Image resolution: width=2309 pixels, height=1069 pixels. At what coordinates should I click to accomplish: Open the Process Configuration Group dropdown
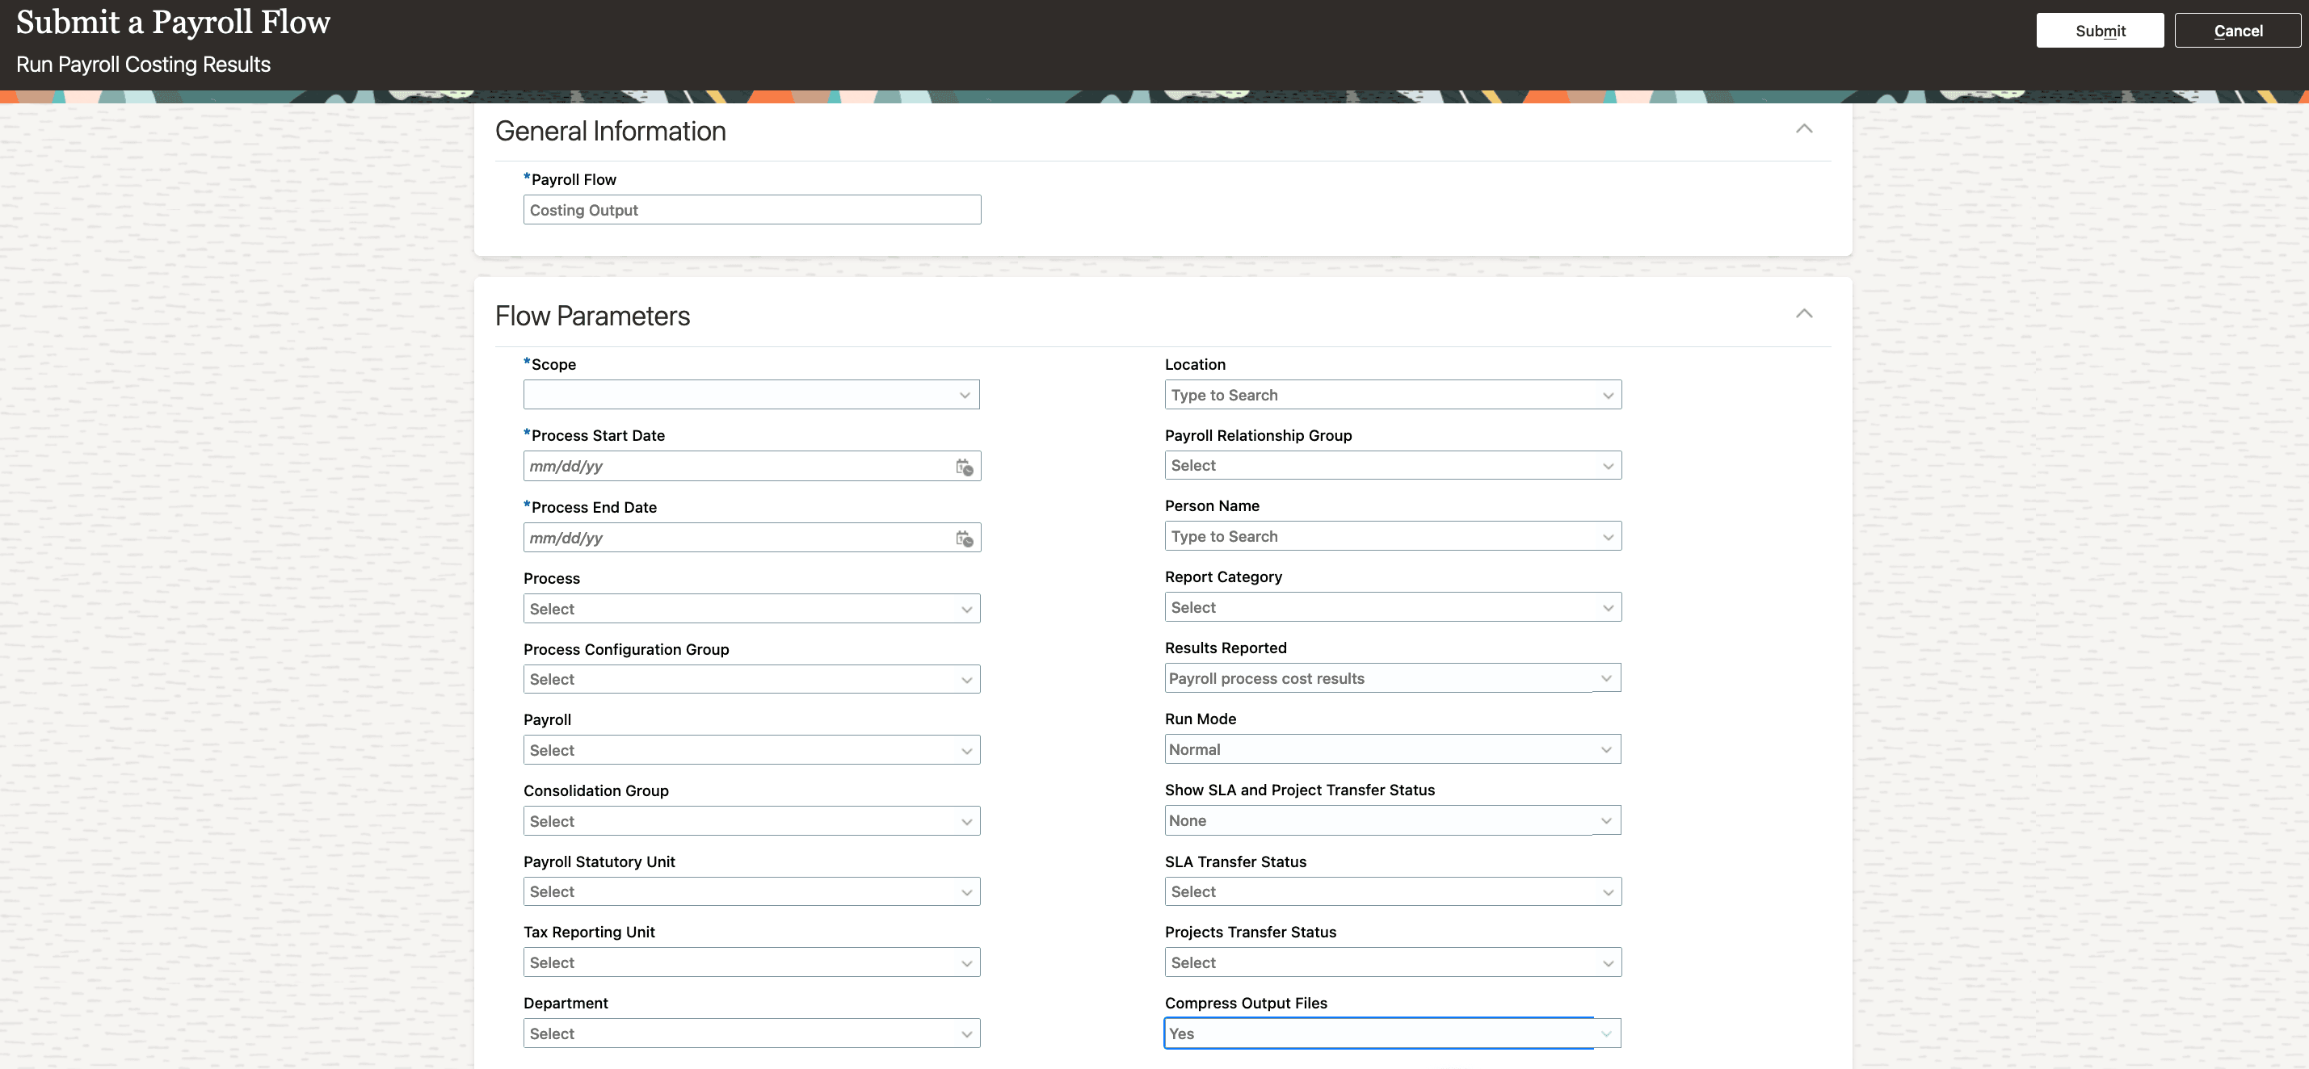(751, 679)
